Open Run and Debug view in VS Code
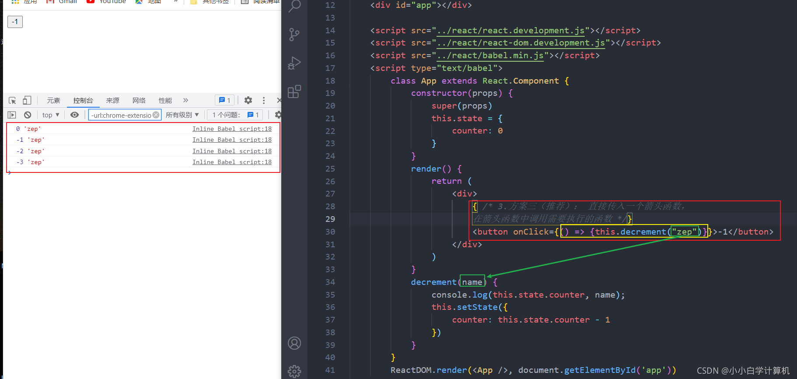Image resolution: width=797 pixels, height=379 pixels. 294,63
